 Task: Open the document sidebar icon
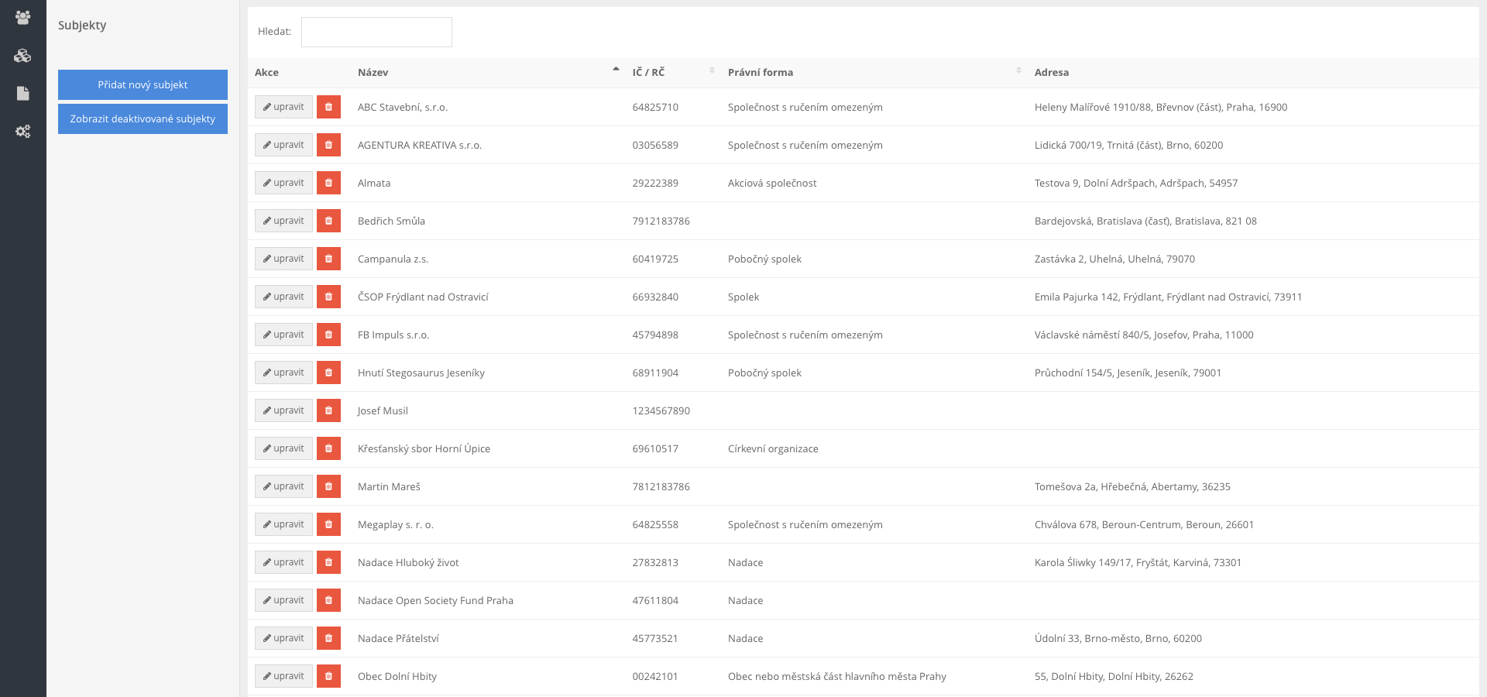[22, 93]
